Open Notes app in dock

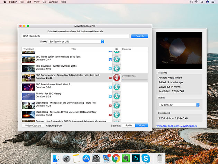click(x=76, y=158)
